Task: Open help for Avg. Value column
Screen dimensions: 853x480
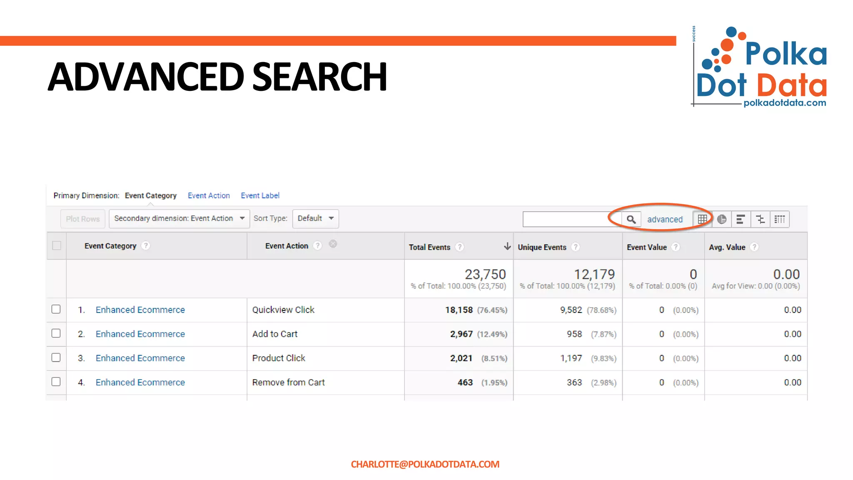Action: [754, 247]
